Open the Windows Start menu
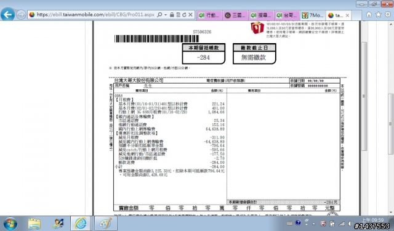 [x=10, y=224]
